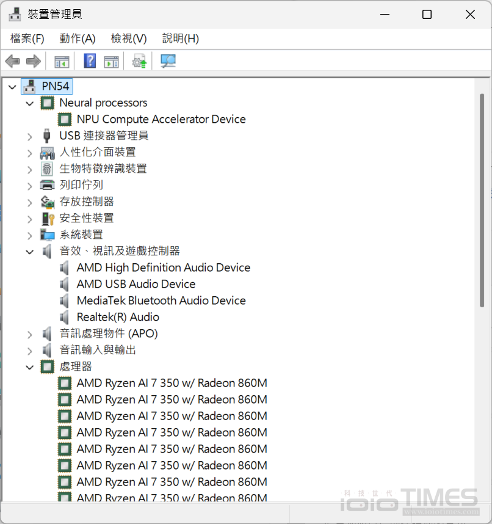This screenshot has width=492, height=524.
Task: Open the 檢視(V) menu
Action: [129, 38]
